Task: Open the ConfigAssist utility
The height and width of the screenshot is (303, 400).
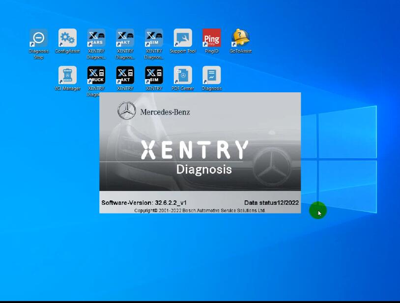Action: point(67,36)
